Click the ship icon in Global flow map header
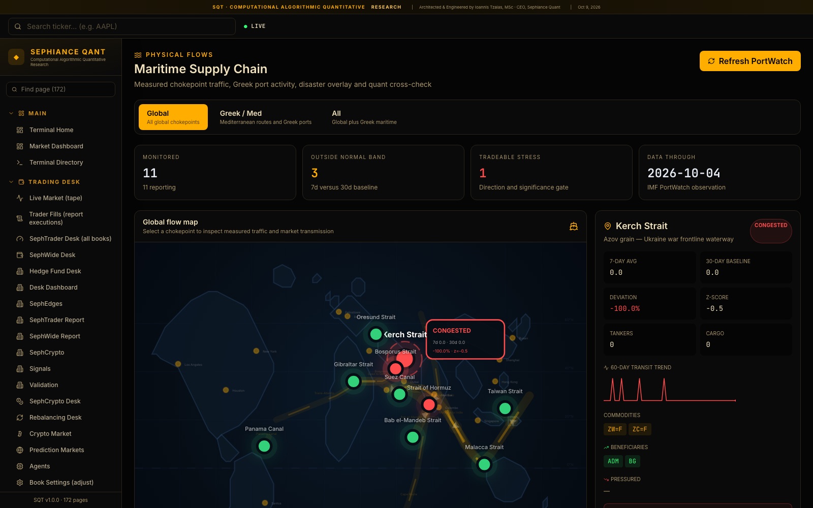Image resolution: width=813 pixels, height=508 pixels. 574,227
